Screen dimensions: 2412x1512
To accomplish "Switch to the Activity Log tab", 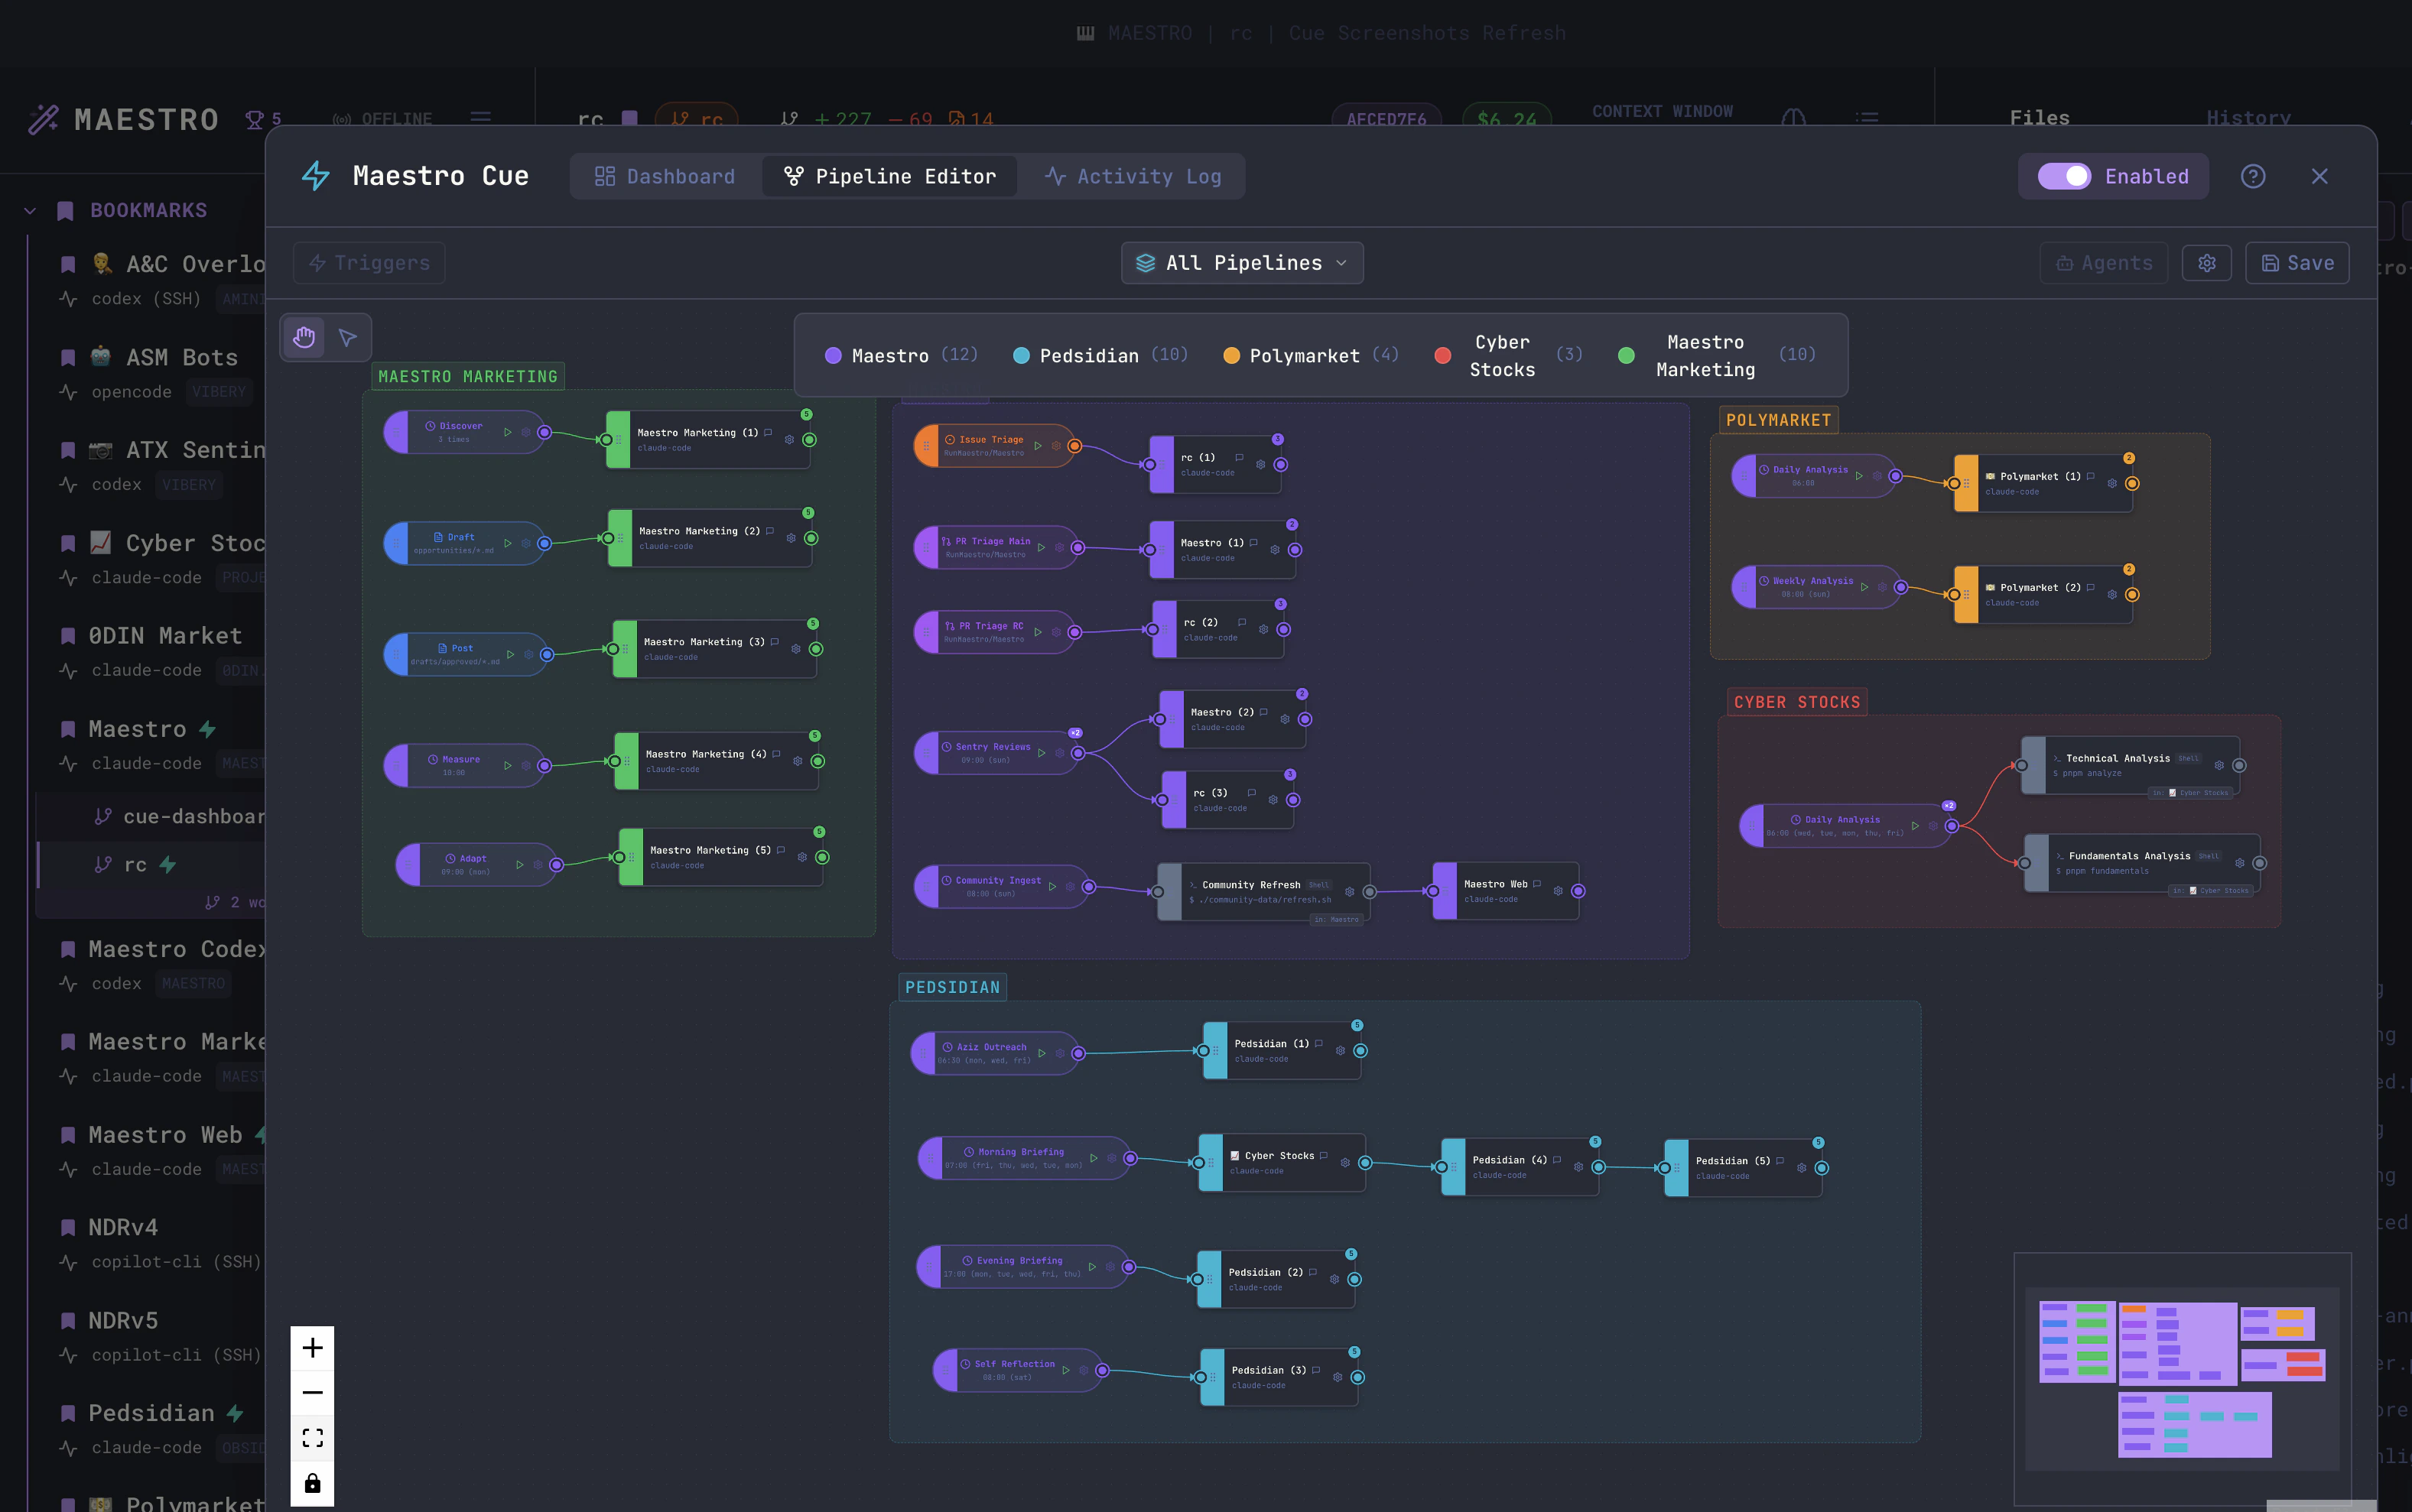I will (1133, 177).
